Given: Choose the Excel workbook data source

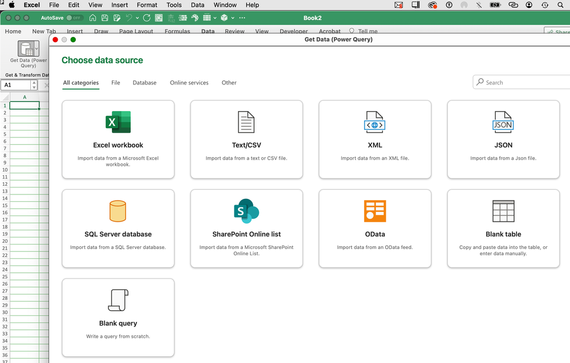Looking at the screenshot, I should (118, 140).
